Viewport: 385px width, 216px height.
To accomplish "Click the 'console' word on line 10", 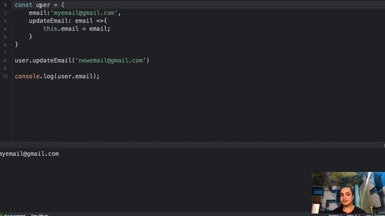I will (x=27, y=76).
